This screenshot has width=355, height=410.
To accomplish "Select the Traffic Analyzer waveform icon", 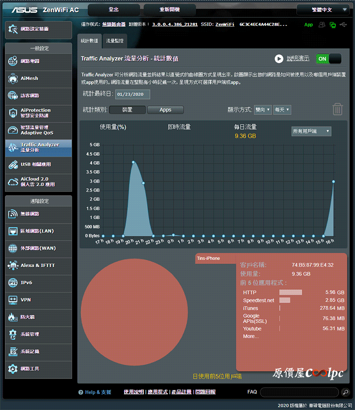I will tap(13, 147).
